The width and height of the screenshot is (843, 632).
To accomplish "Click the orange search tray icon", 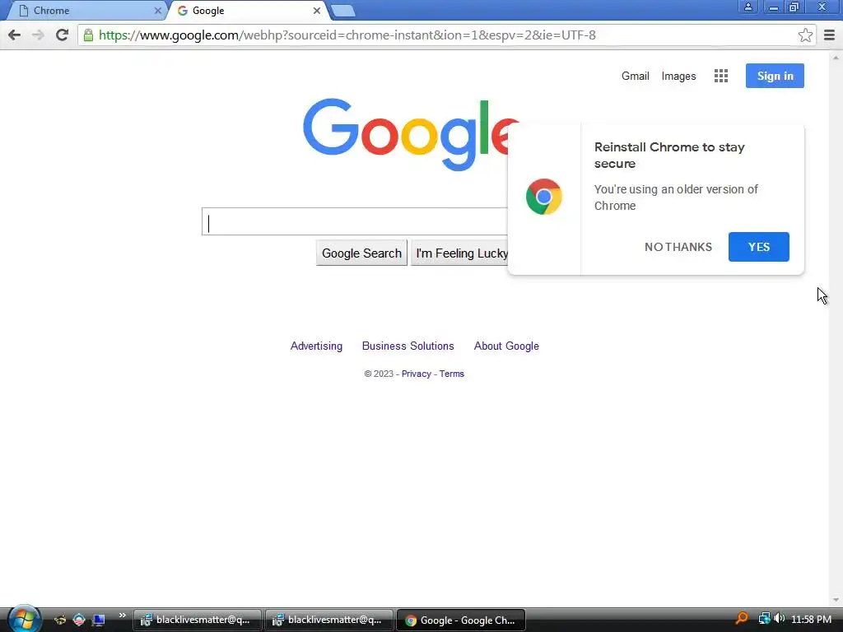I will pos(742,619).
